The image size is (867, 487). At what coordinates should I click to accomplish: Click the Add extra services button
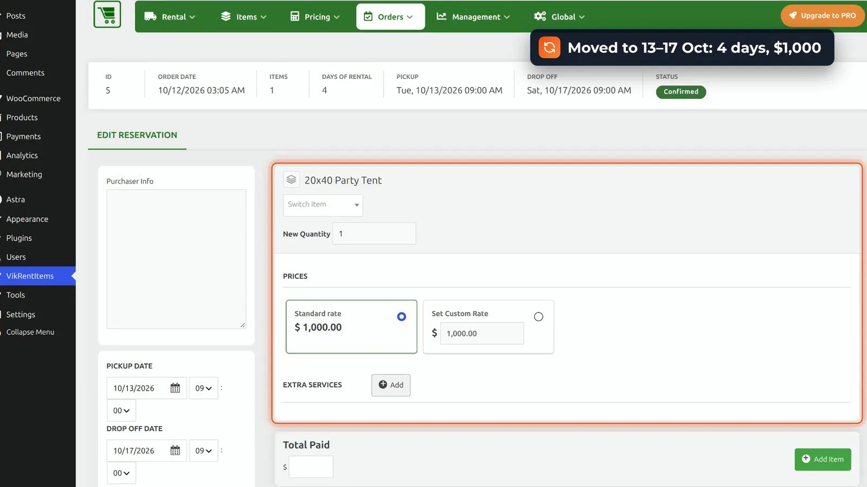click(x=391, y=385)
